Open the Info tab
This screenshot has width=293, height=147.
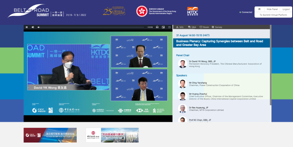click(x=180, y=27)
